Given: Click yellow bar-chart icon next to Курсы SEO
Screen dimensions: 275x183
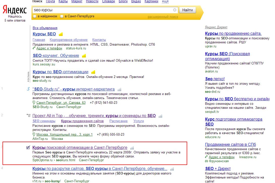Looking at the screenshot, I should coord(61,34).
